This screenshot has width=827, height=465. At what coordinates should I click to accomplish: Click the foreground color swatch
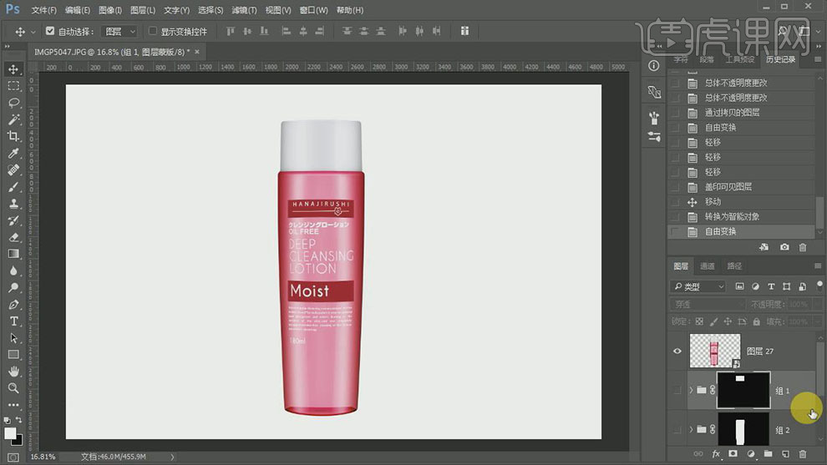[x=10, y=433]
